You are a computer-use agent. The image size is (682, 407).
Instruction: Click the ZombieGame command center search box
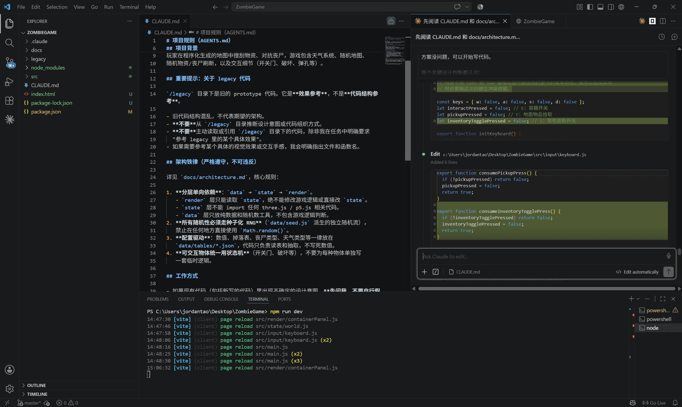(x=342, y=7)
